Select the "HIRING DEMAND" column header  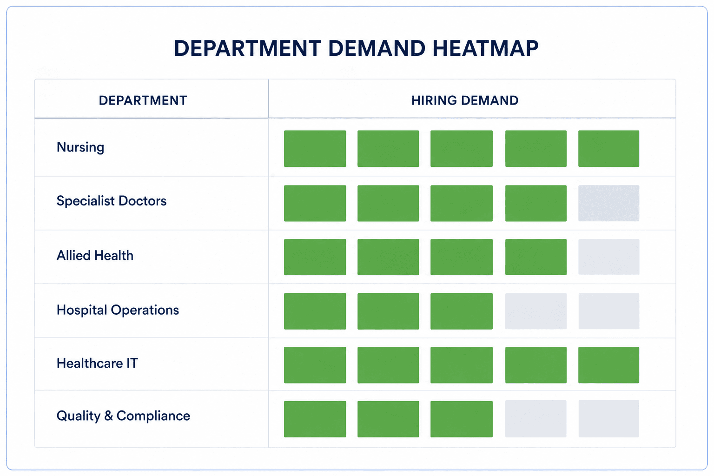(465, 100)
